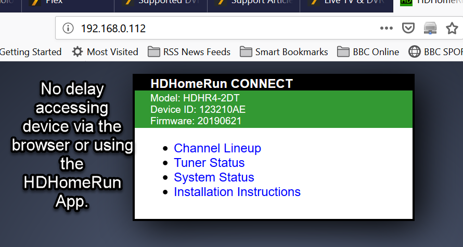Click the HDHomeRun CONNECT heading
463x247 pixels.
click(x=222, y=84)
